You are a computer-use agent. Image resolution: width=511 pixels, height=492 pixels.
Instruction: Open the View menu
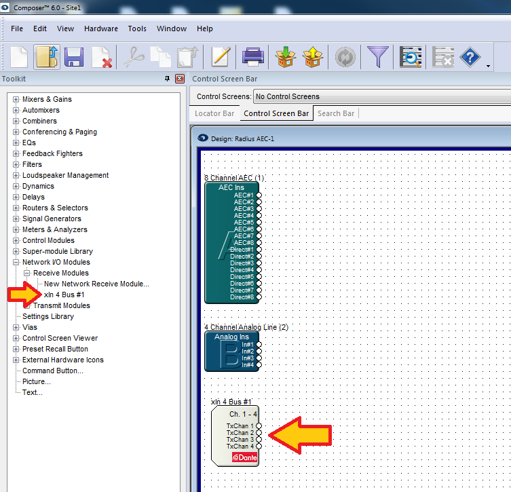66,29
